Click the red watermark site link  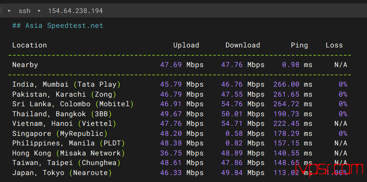coord(329,169)
